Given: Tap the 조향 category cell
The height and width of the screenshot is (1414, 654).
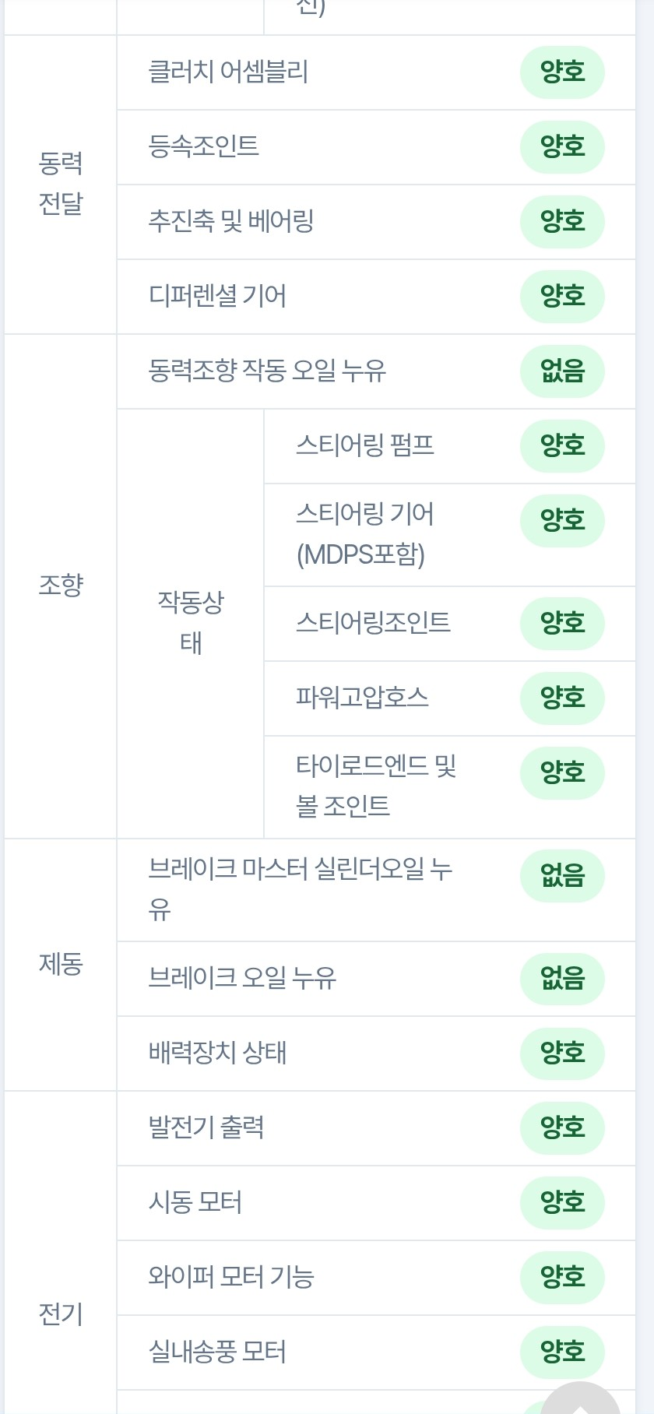Looking at the screenshot, I should 61,585.
